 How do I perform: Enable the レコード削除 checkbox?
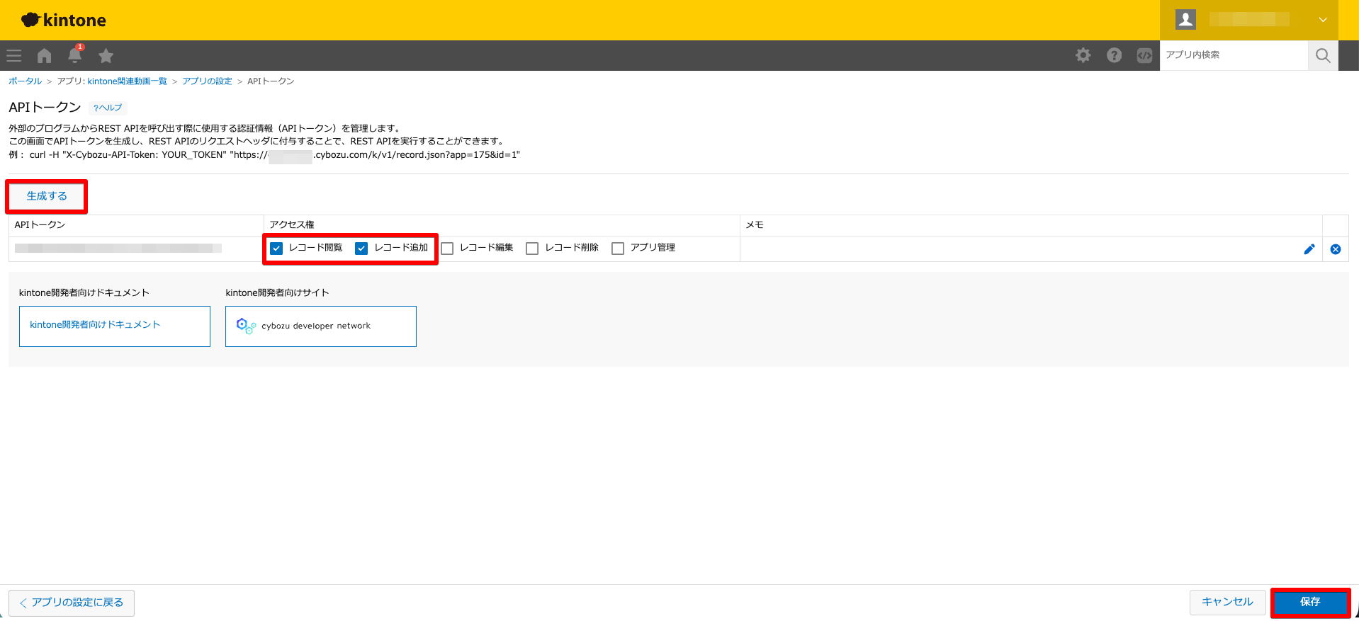[x=532, y=249]
